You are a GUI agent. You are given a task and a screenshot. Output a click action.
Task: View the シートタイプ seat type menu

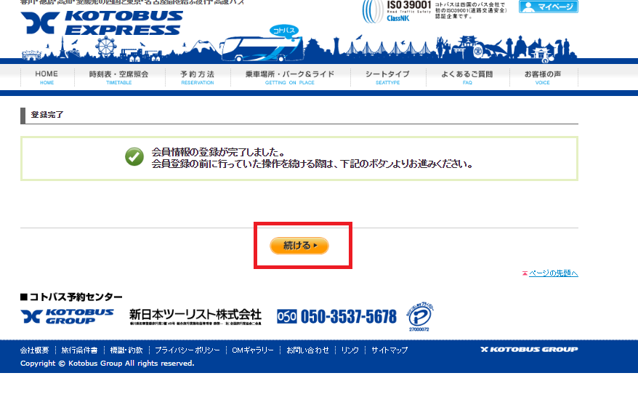pos(387,77)
